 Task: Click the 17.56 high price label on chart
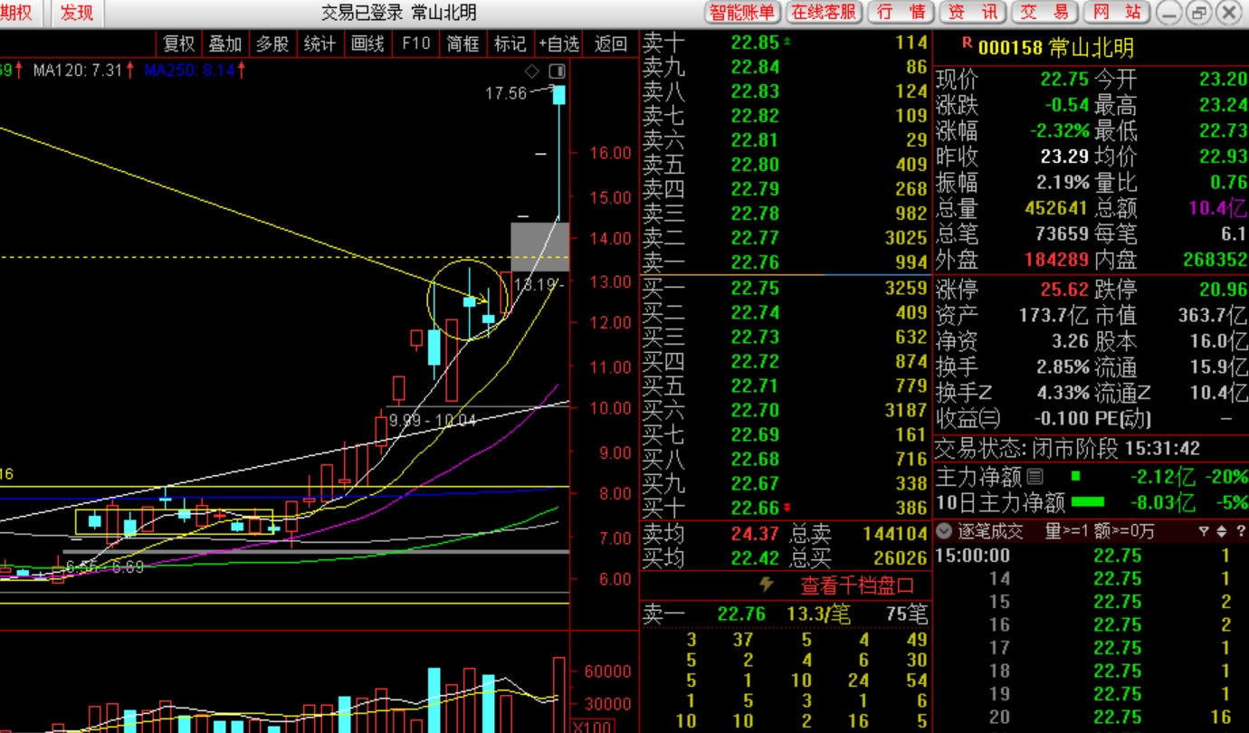[505, 92]
